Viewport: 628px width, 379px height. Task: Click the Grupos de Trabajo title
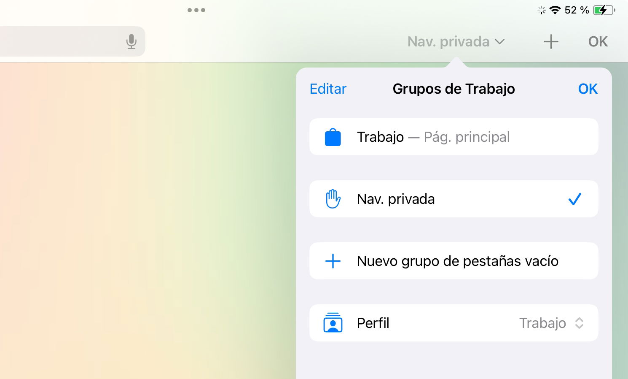pos(454,89)
